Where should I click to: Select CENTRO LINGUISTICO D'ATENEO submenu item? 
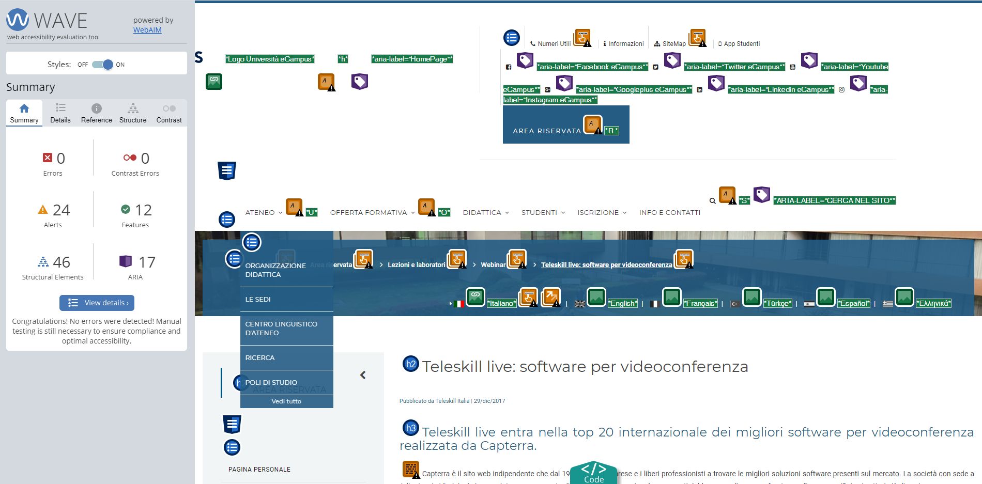(287, 329)
